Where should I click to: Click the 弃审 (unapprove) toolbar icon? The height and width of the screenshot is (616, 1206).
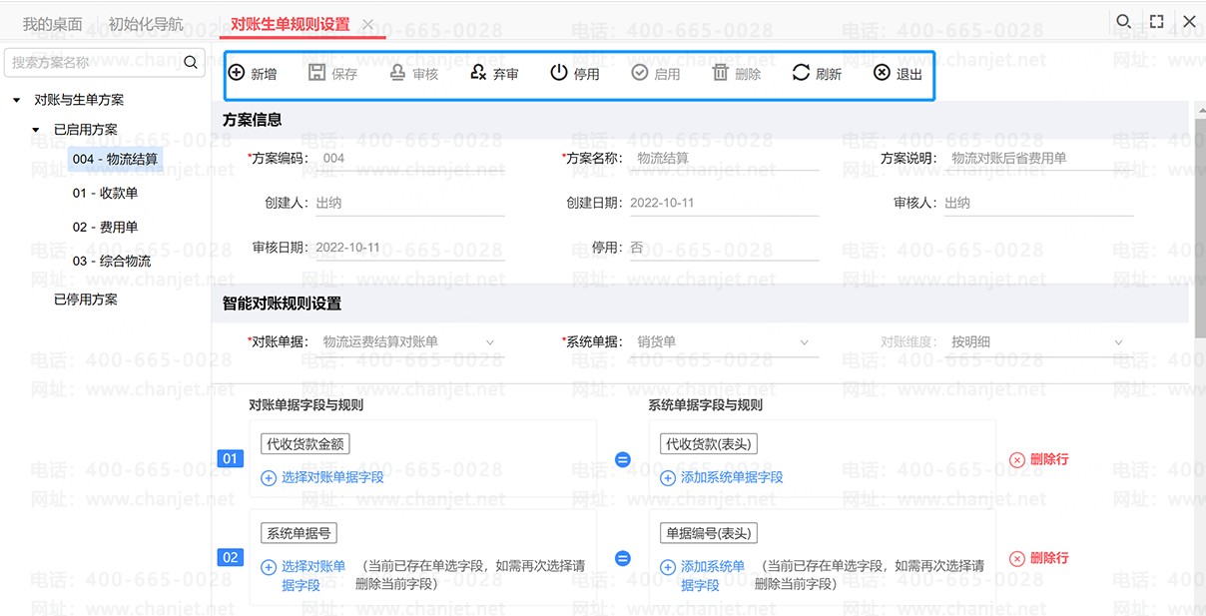coord(478,73)
